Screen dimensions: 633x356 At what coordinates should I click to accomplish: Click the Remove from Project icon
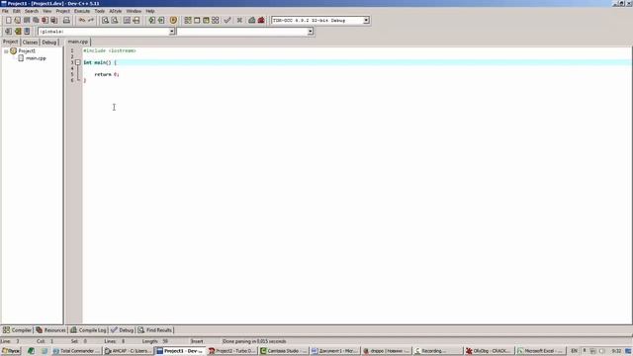tap(27, 32)
